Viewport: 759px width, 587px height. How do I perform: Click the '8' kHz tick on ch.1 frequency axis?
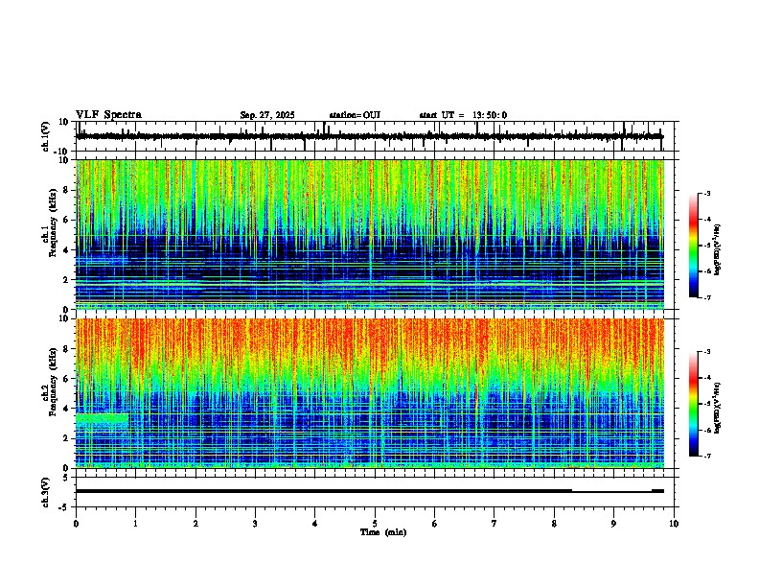tap(66, 190)
